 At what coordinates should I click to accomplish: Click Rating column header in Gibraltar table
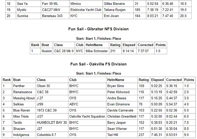115,45
